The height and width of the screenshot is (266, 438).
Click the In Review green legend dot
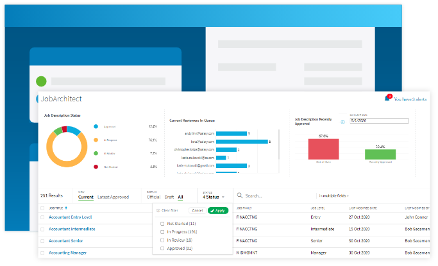tap(96, 153)
